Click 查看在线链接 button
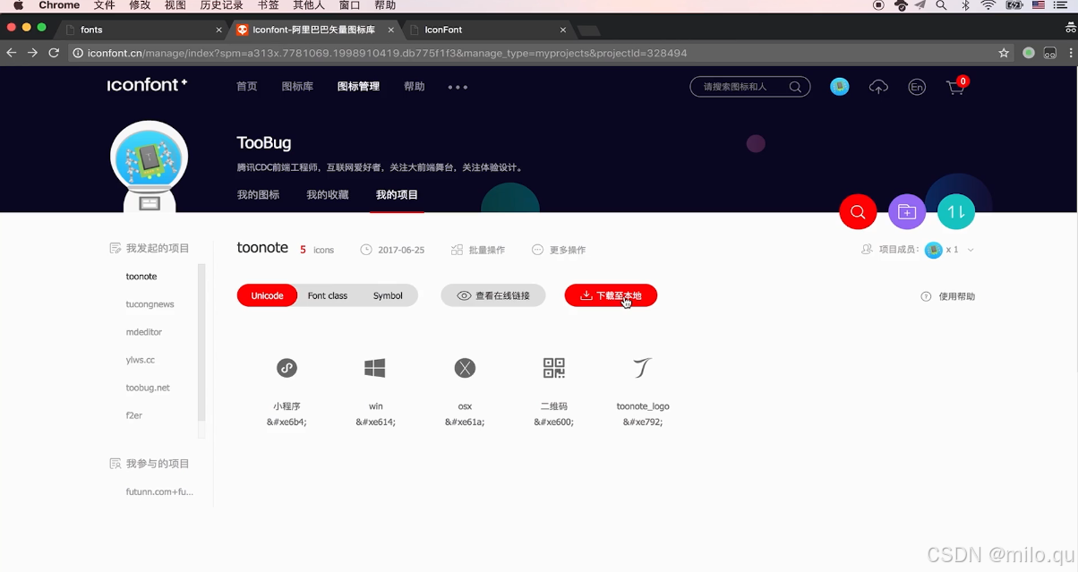The width and height of the screenshot is (1078, 572). point(493,295)
